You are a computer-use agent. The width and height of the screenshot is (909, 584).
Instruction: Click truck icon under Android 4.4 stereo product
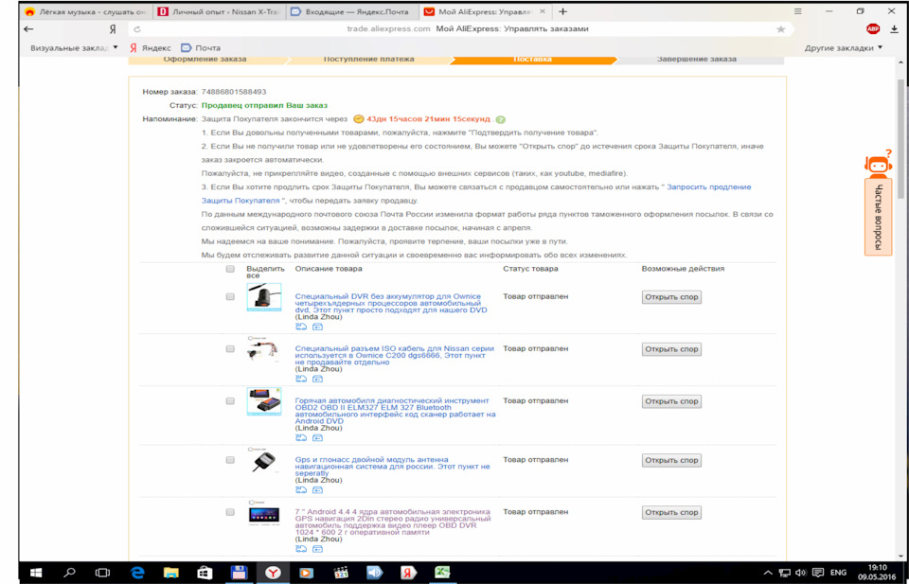[301, 549]
